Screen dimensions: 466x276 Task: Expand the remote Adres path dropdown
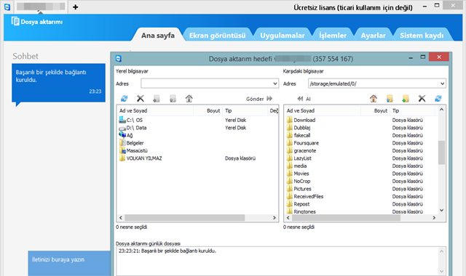tap(442, 84)
